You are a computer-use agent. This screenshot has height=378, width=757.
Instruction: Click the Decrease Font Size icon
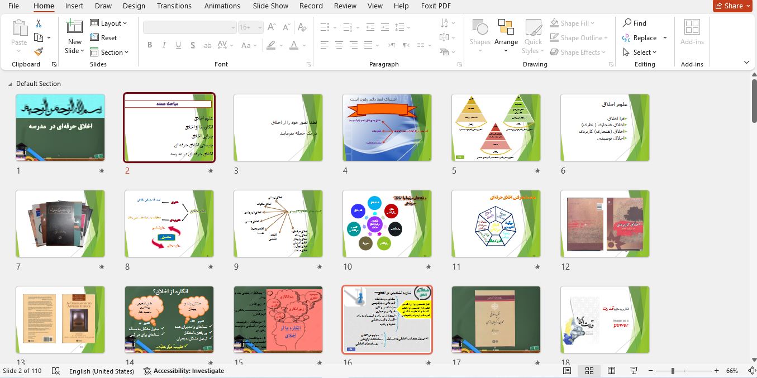[287, 27]
